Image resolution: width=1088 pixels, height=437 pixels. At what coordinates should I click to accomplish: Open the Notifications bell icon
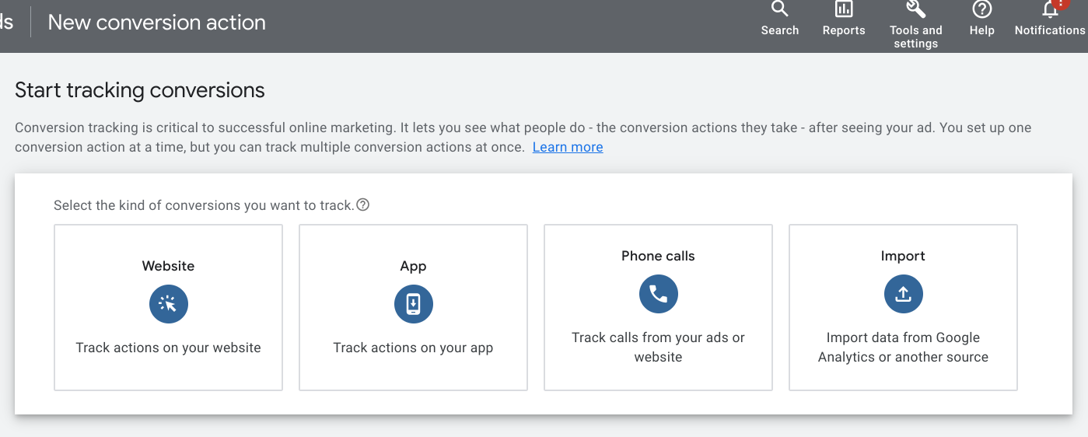pyautogui.click(x=1050, y=9)
